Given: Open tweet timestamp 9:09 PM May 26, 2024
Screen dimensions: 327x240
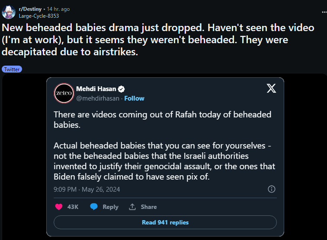Looking at the screenshot, I should 87,189.
